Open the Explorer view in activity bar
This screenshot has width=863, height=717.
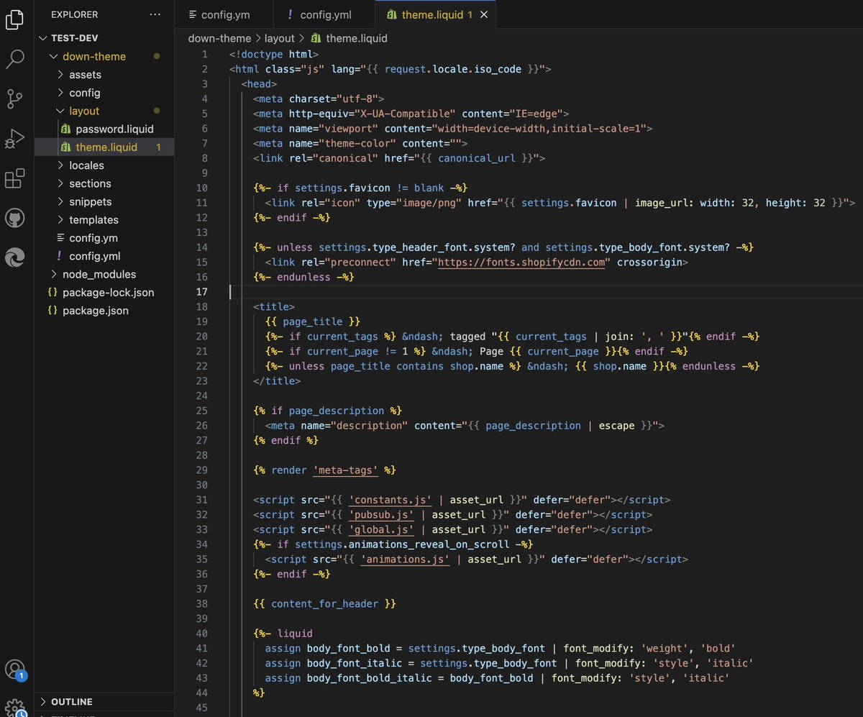click(x=15, y=19)
